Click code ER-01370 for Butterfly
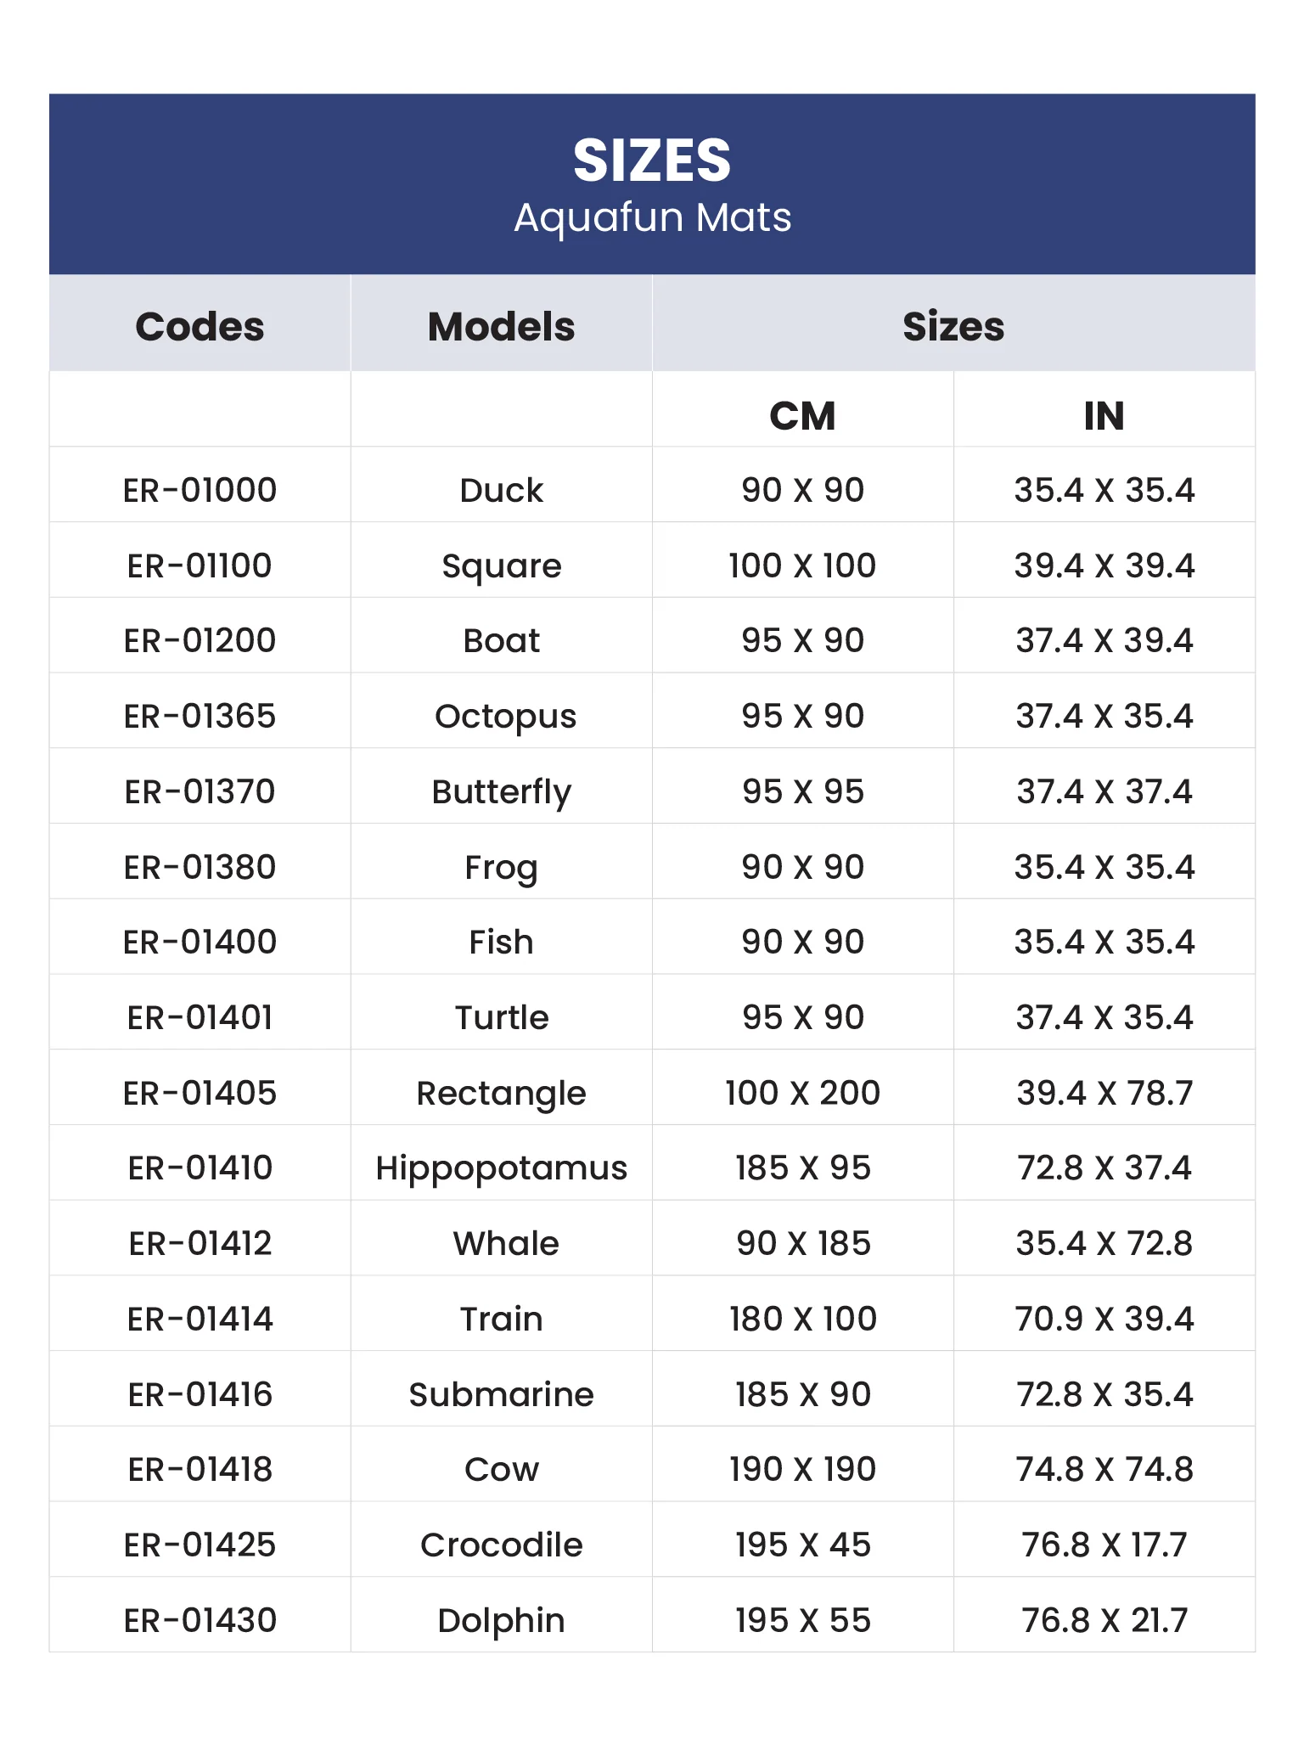 pyautogui.click(x=200, y=791)
